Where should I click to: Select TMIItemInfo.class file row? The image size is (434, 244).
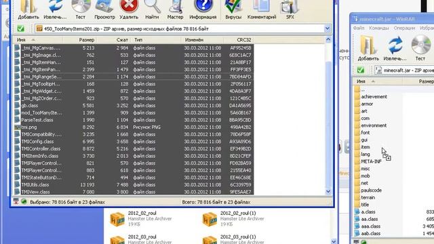click(x=134, y=156)
